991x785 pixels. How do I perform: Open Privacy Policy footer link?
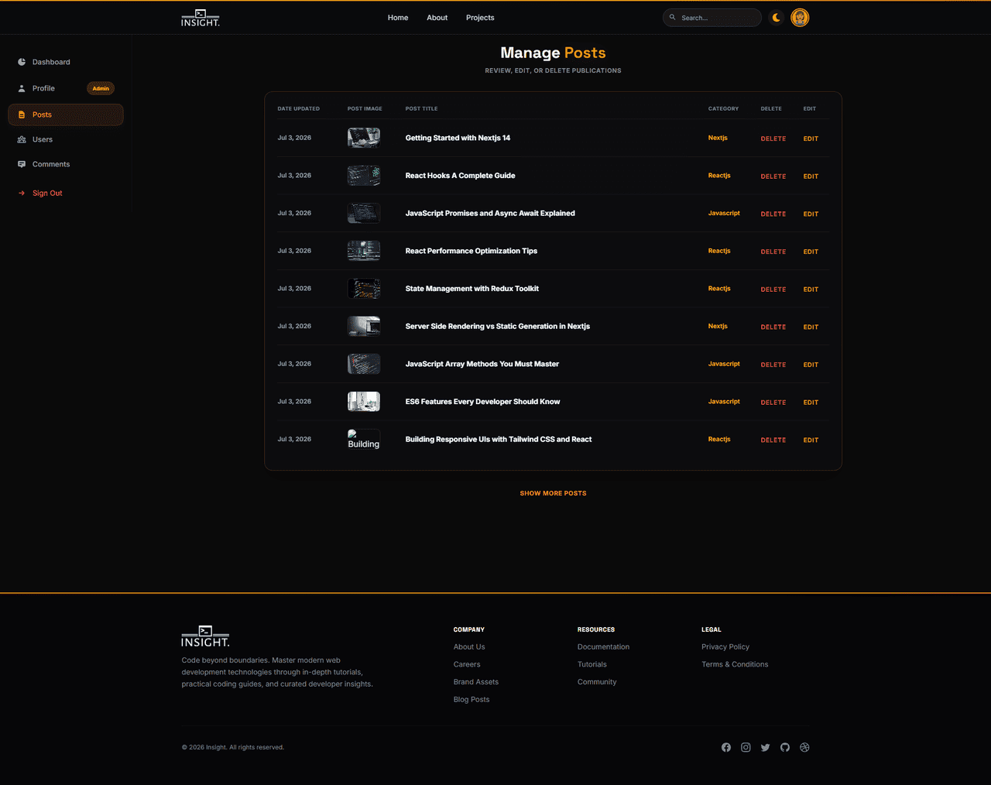[725, 647]
